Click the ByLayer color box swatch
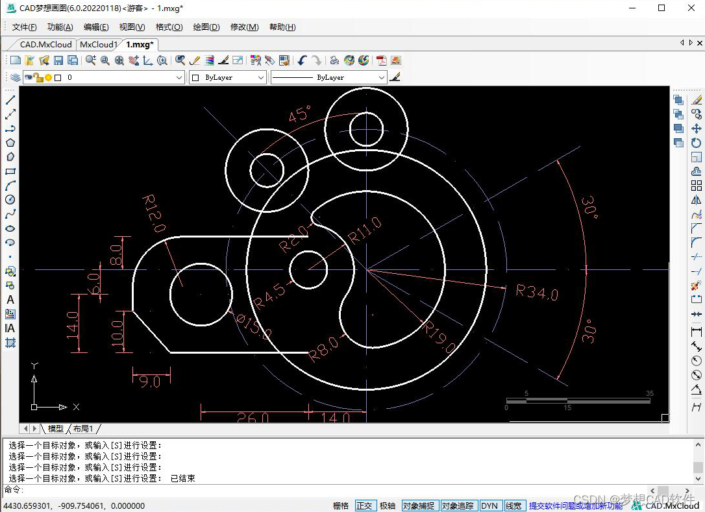705x512 pixels. (195, 77)
